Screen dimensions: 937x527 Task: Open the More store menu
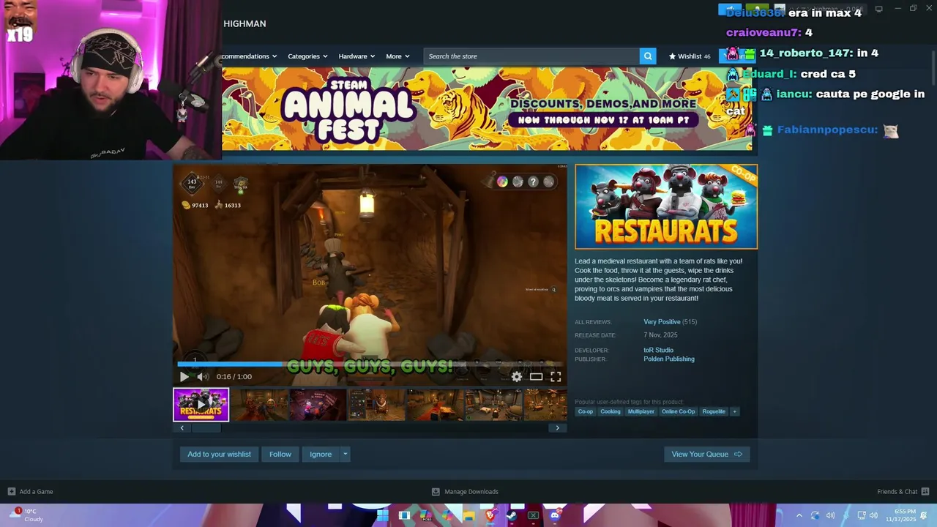pyautogui.click(x=397, y=56)
